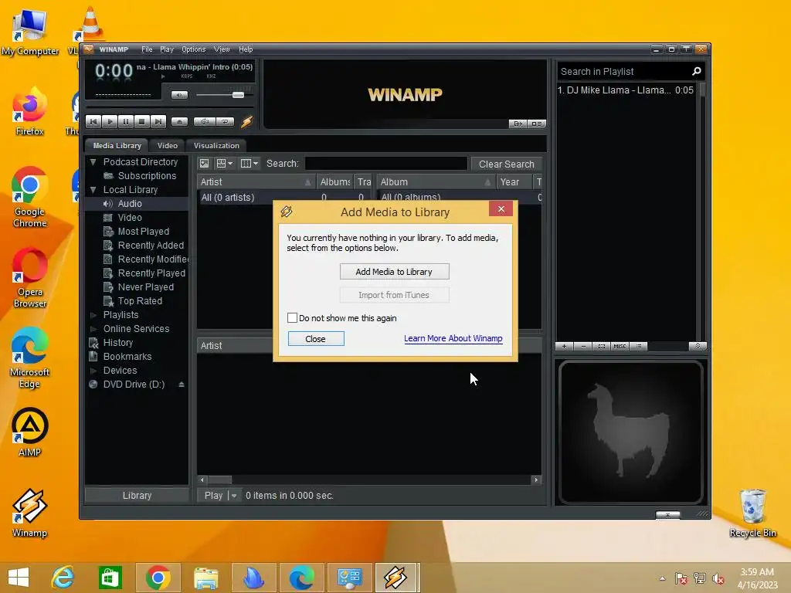Viewport: 791px width, 593px height.
Task: Play the track with Winamp's play button
Action: point(110,121)
